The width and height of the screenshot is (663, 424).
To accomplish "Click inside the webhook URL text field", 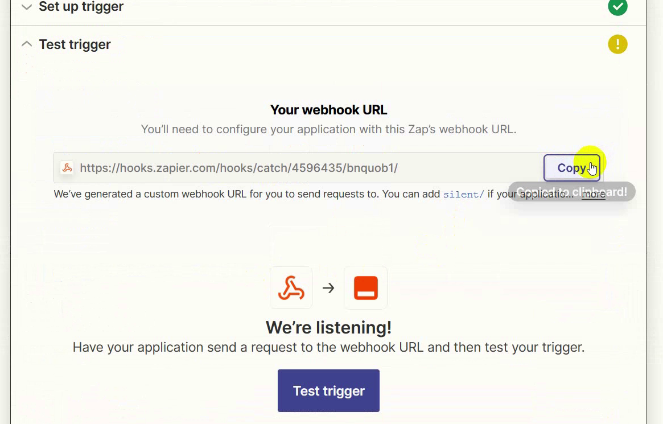I will tap(285, 168).
